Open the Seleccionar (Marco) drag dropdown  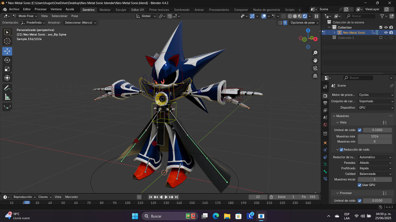click(x=80, y=23)
